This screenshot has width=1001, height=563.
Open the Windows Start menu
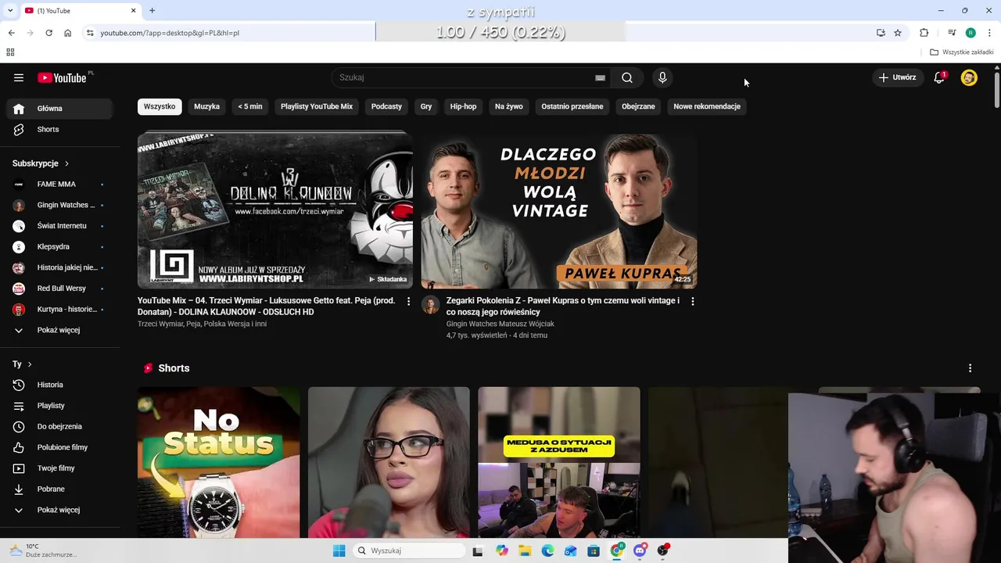[339, 550]
